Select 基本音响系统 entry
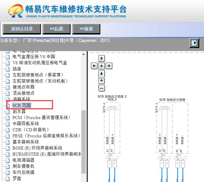 tap(26, 142)
